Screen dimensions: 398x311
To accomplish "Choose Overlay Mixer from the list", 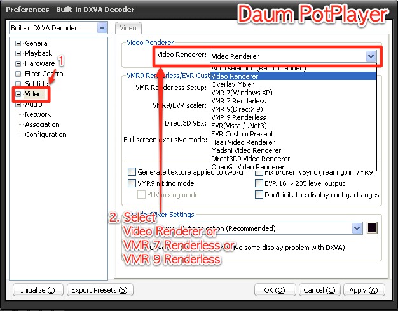I will pyautogui.click(x=294, y=84).
